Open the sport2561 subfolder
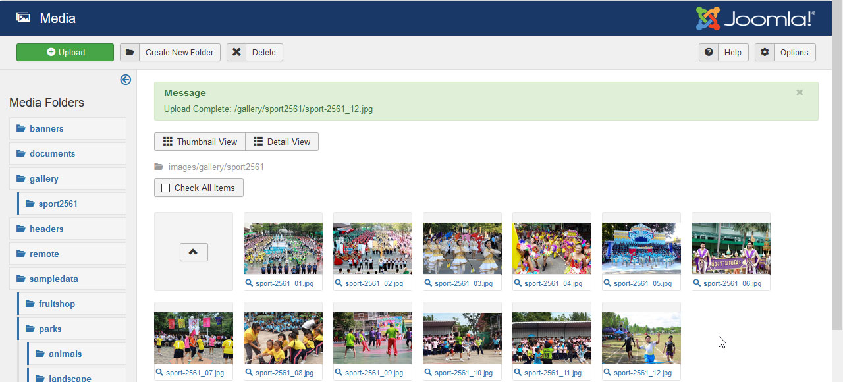 pyautogui.click(x=58, y=204)
